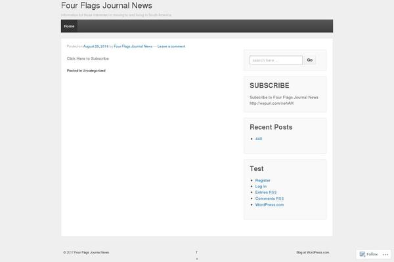Select the Follow icon in the floating bar

pos(362,254)
